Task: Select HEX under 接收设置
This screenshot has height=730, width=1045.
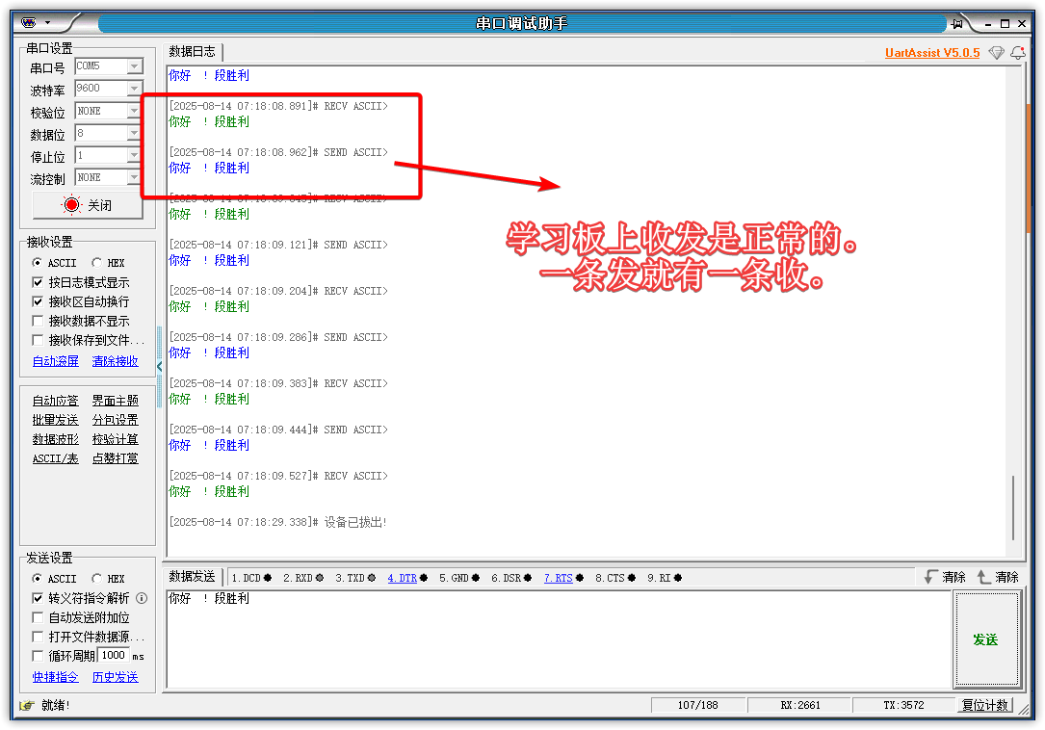Action: click(x=108, y=263)
